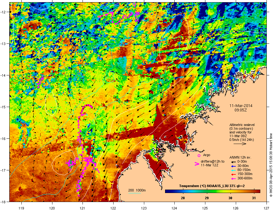This screenshot has width=273, height=211.
Task: Click longitude axis label 126
Action: pos(236,208)
